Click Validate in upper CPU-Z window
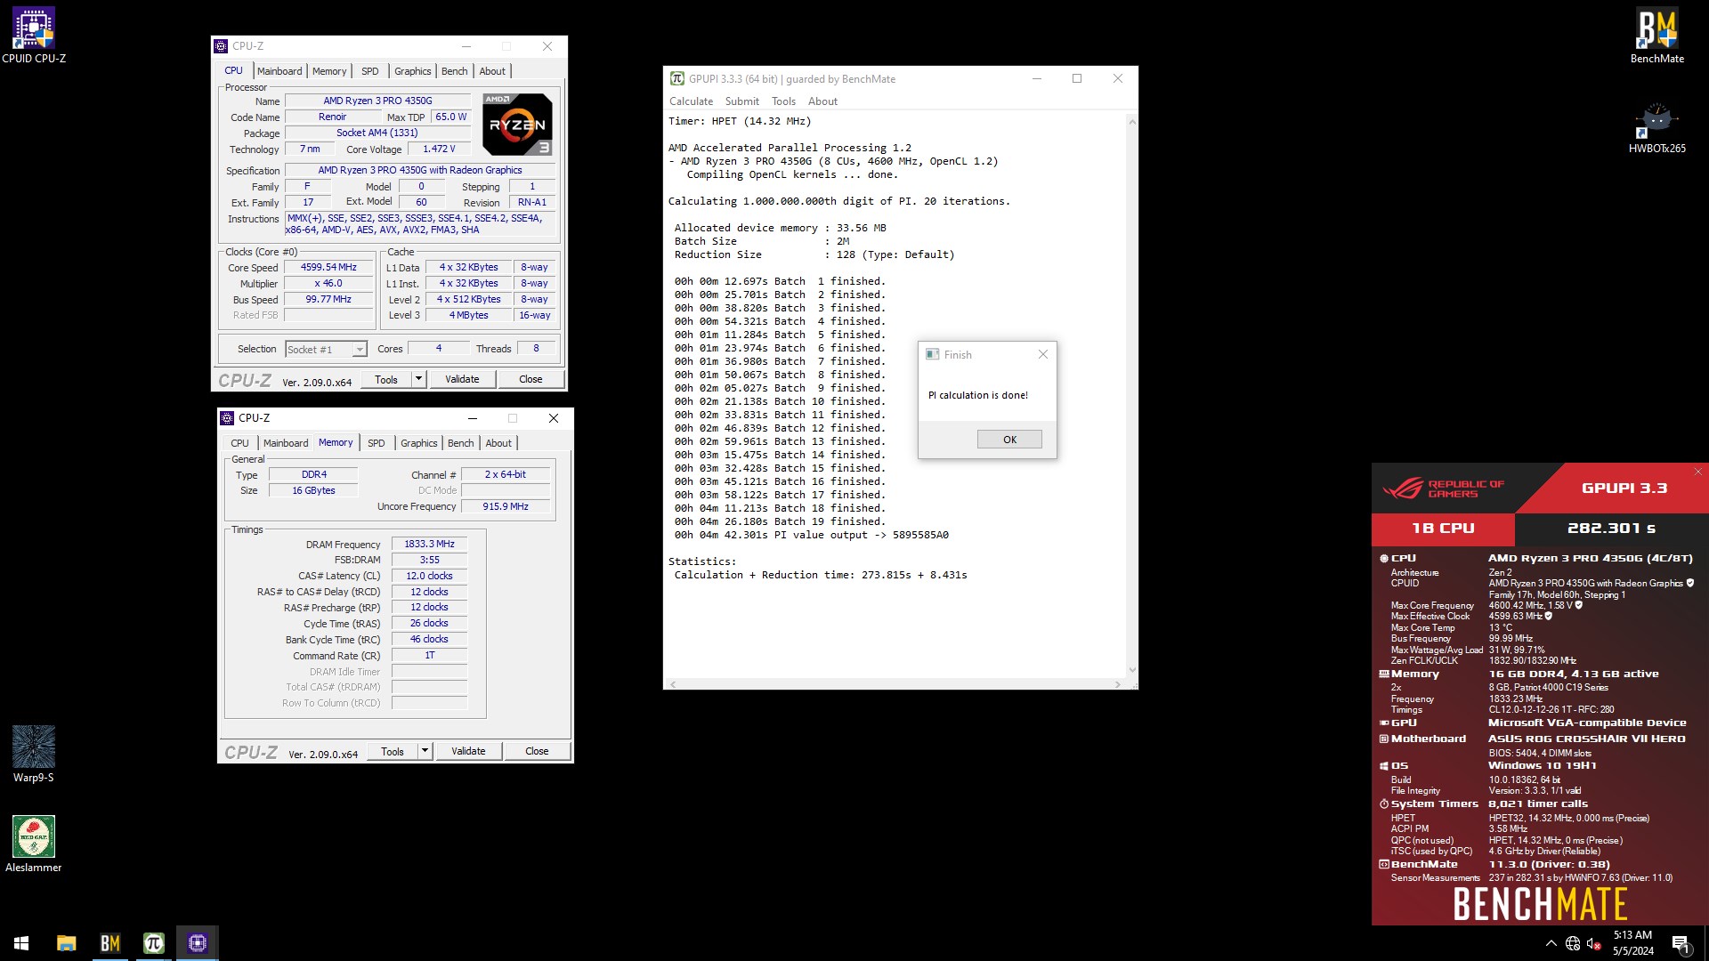Screen dimensions: 1709x961 [462, 379]
